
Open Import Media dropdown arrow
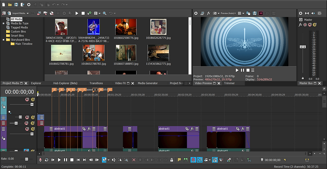tap(27, 13)
